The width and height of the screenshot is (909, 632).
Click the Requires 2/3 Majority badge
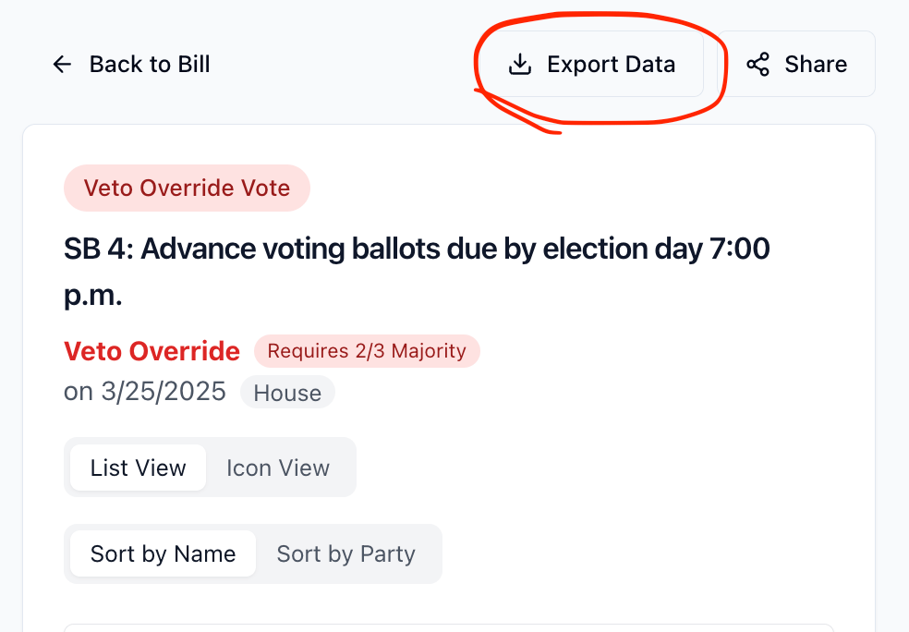pyautogui.click(x=367, y=351)
